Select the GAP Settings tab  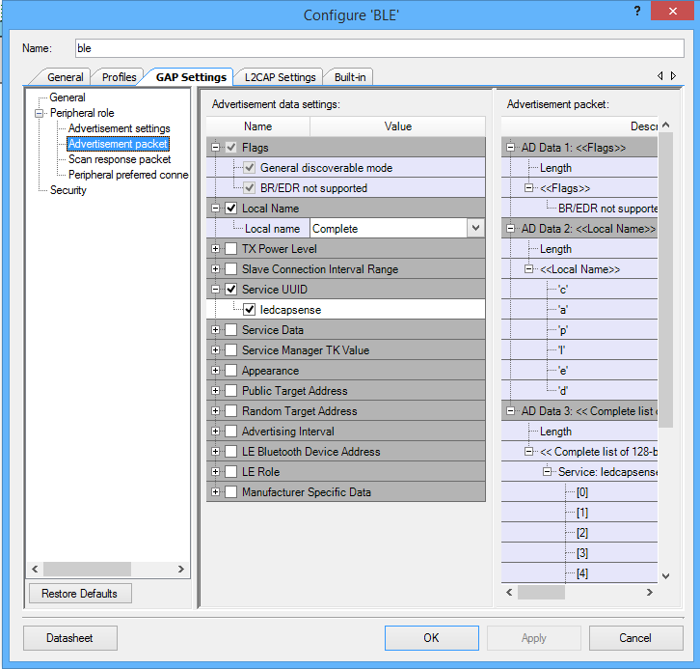point(191,77)
